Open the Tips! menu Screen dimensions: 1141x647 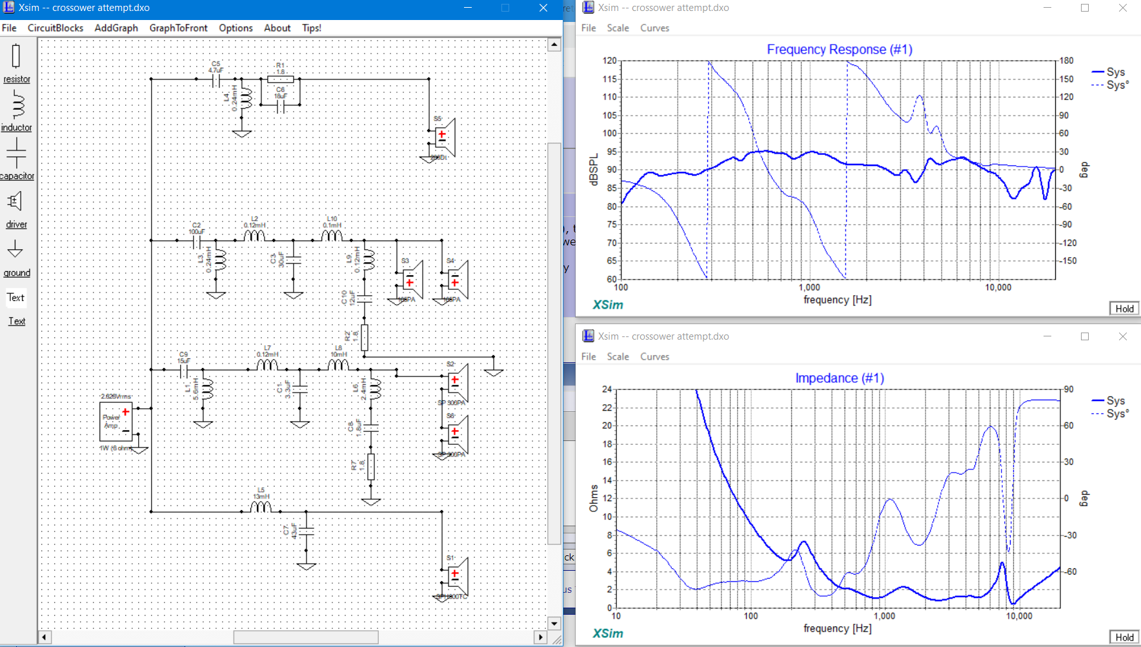pos(312,28)
